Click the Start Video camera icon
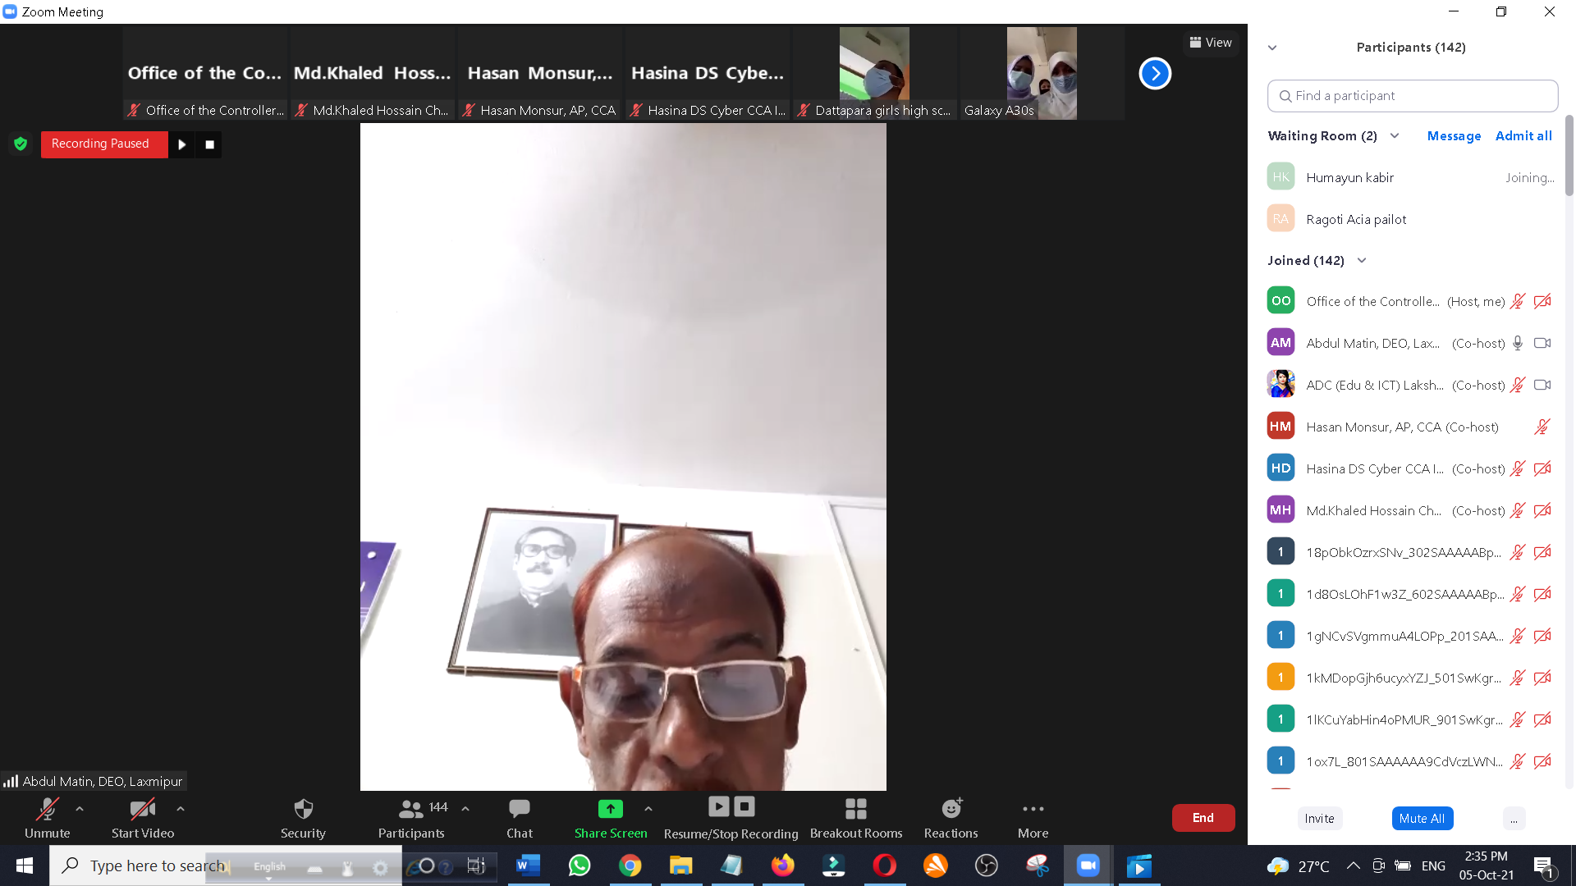 [142, 809]
